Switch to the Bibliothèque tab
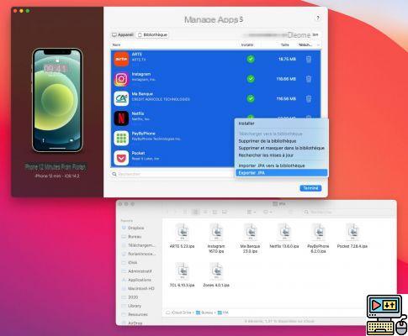408x336 pixels. click(x=152, y=35)
